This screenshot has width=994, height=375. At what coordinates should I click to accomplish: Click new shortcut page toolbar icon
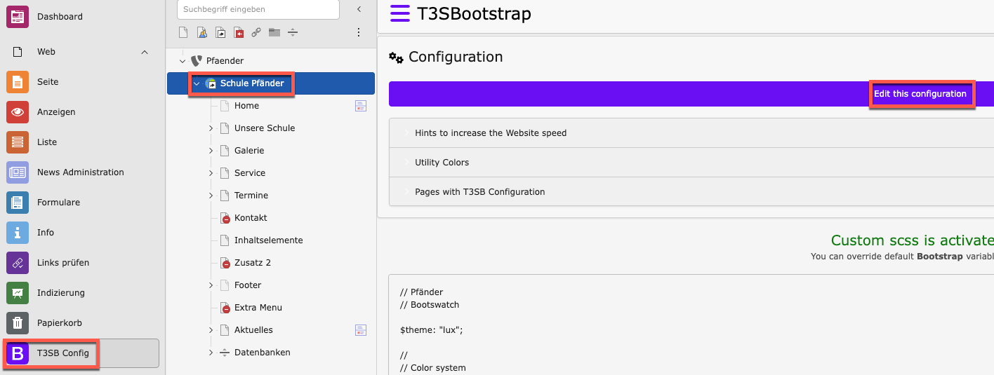pyautogui.click(x=220, y=32)
